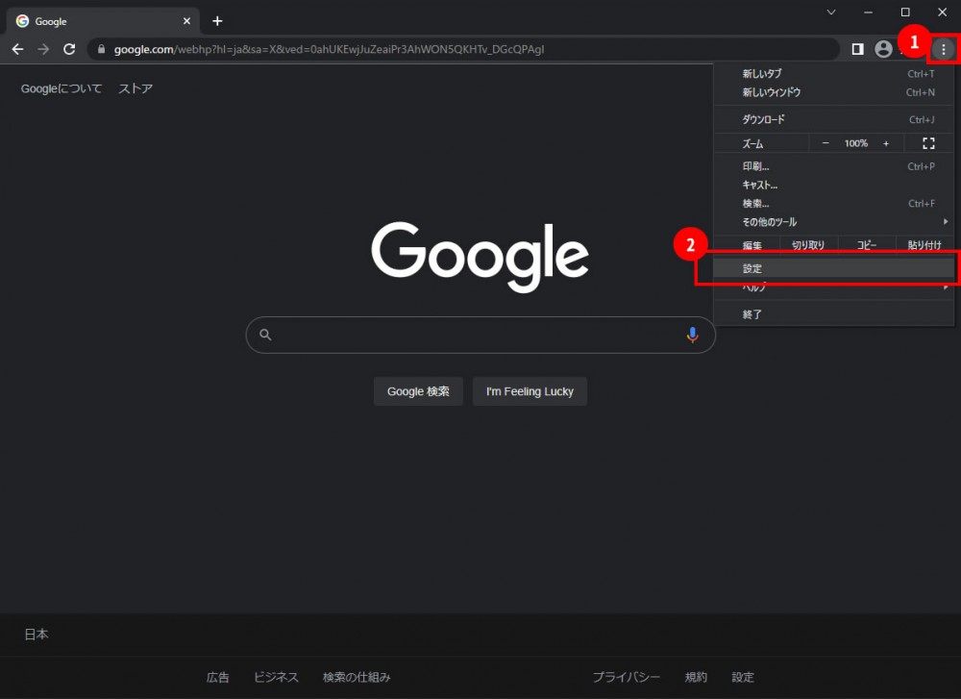Viewport: 961px width, 699px height.
Task: Open the side panel icon in the toolbar
Action: tap(857, 49)
